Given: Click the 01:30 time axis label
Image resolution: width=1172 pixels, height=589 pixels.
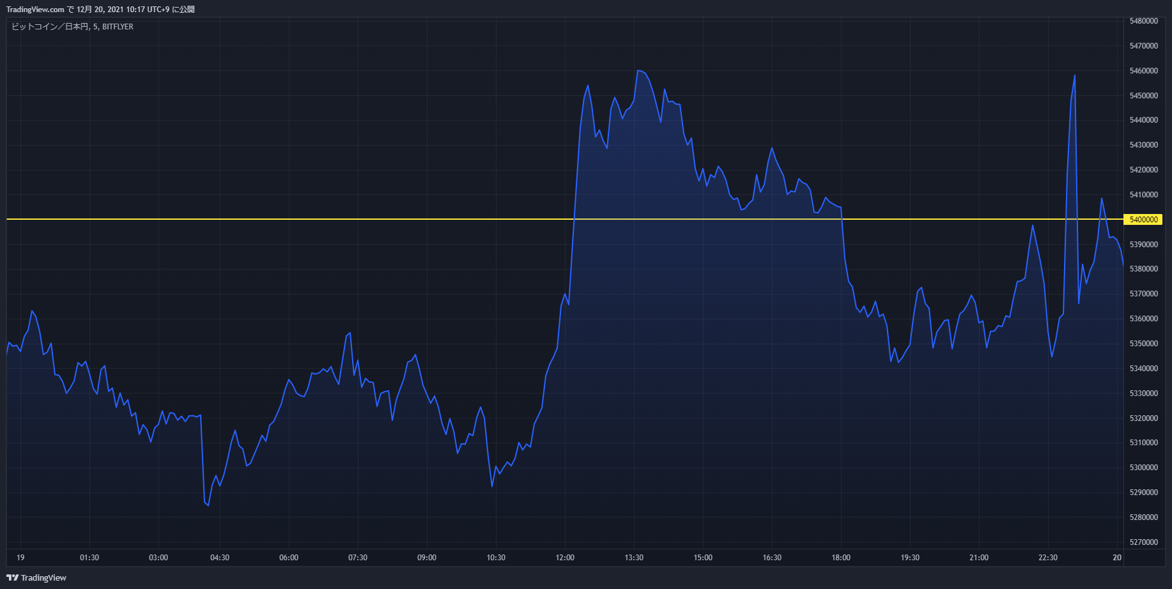Looking at the screenshot, I should (89, 558).
